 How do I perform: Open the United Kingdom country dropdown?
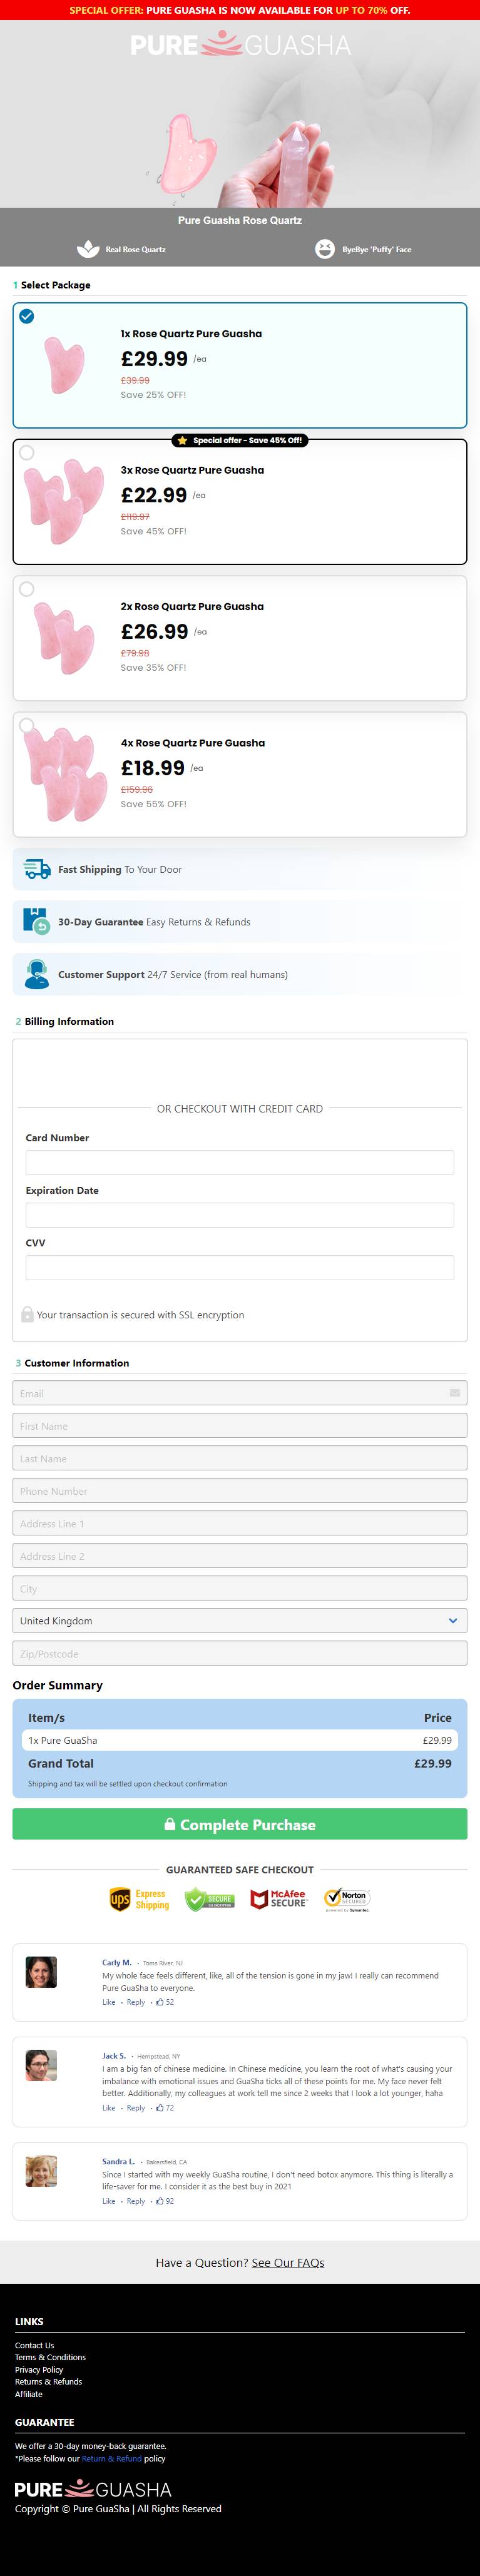tap(240, 1621)
